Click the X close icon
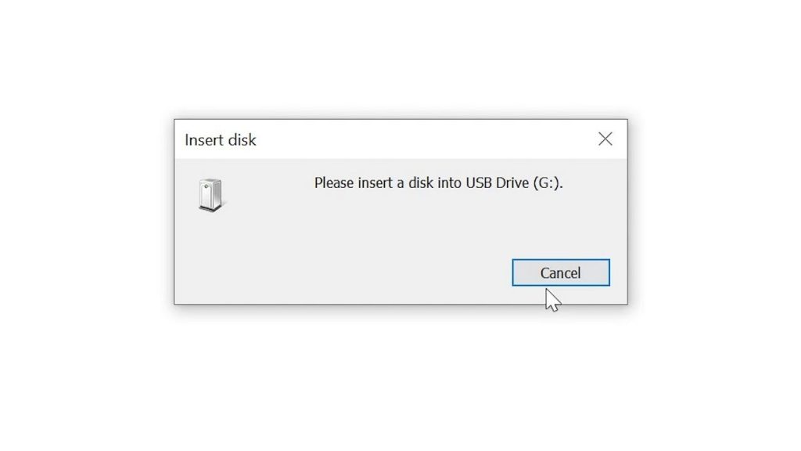 (x=605, y=139)
